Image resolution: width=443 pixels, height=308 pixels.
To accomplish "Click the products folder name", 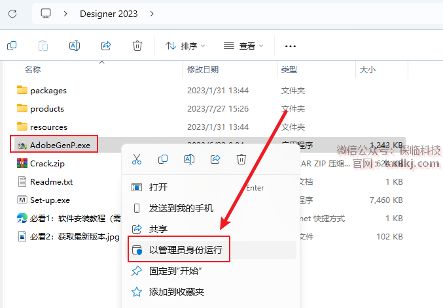I will [x=47, y=109].
